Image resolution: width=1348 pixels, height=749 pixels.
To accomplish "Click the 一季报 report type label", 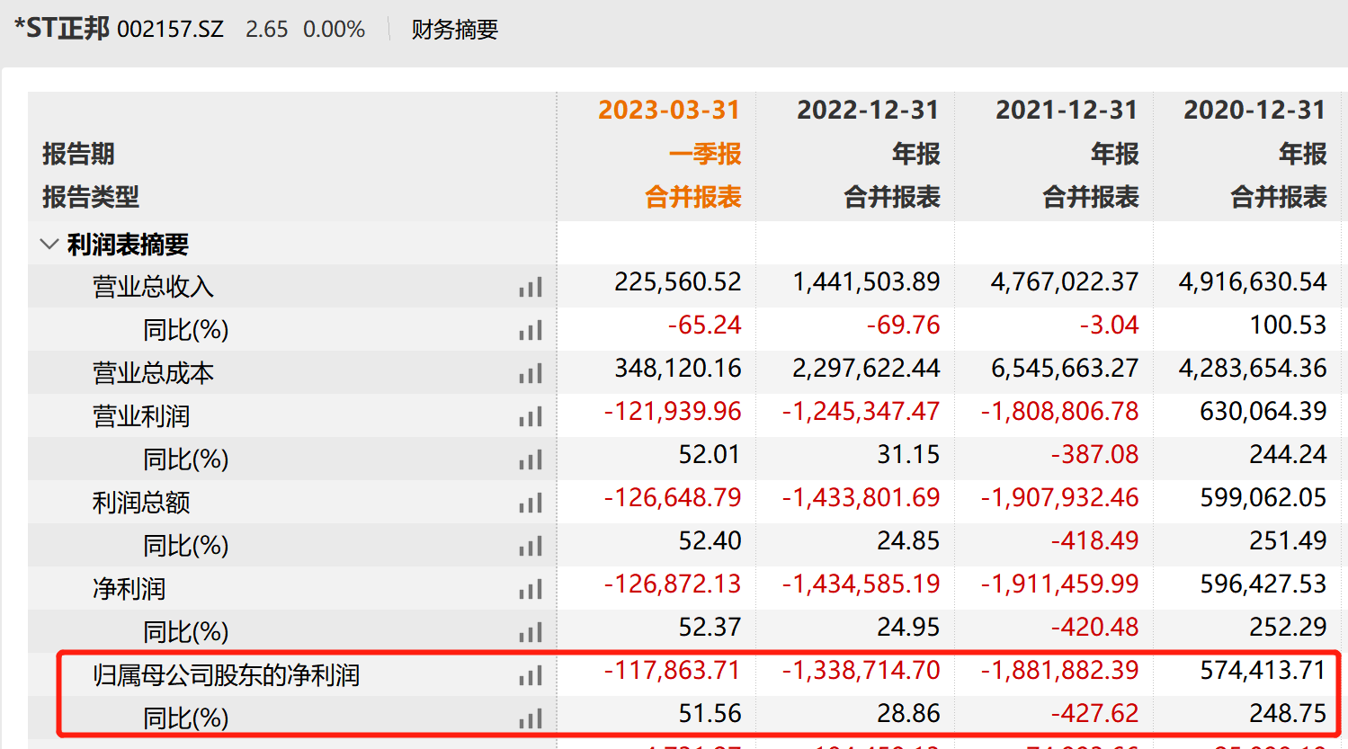I will click(705, 154).
